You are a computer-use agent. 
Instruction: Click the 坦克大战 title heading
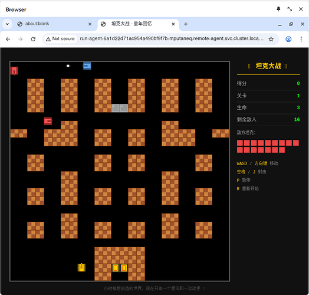pyautogui.click(x=268, y=66)
